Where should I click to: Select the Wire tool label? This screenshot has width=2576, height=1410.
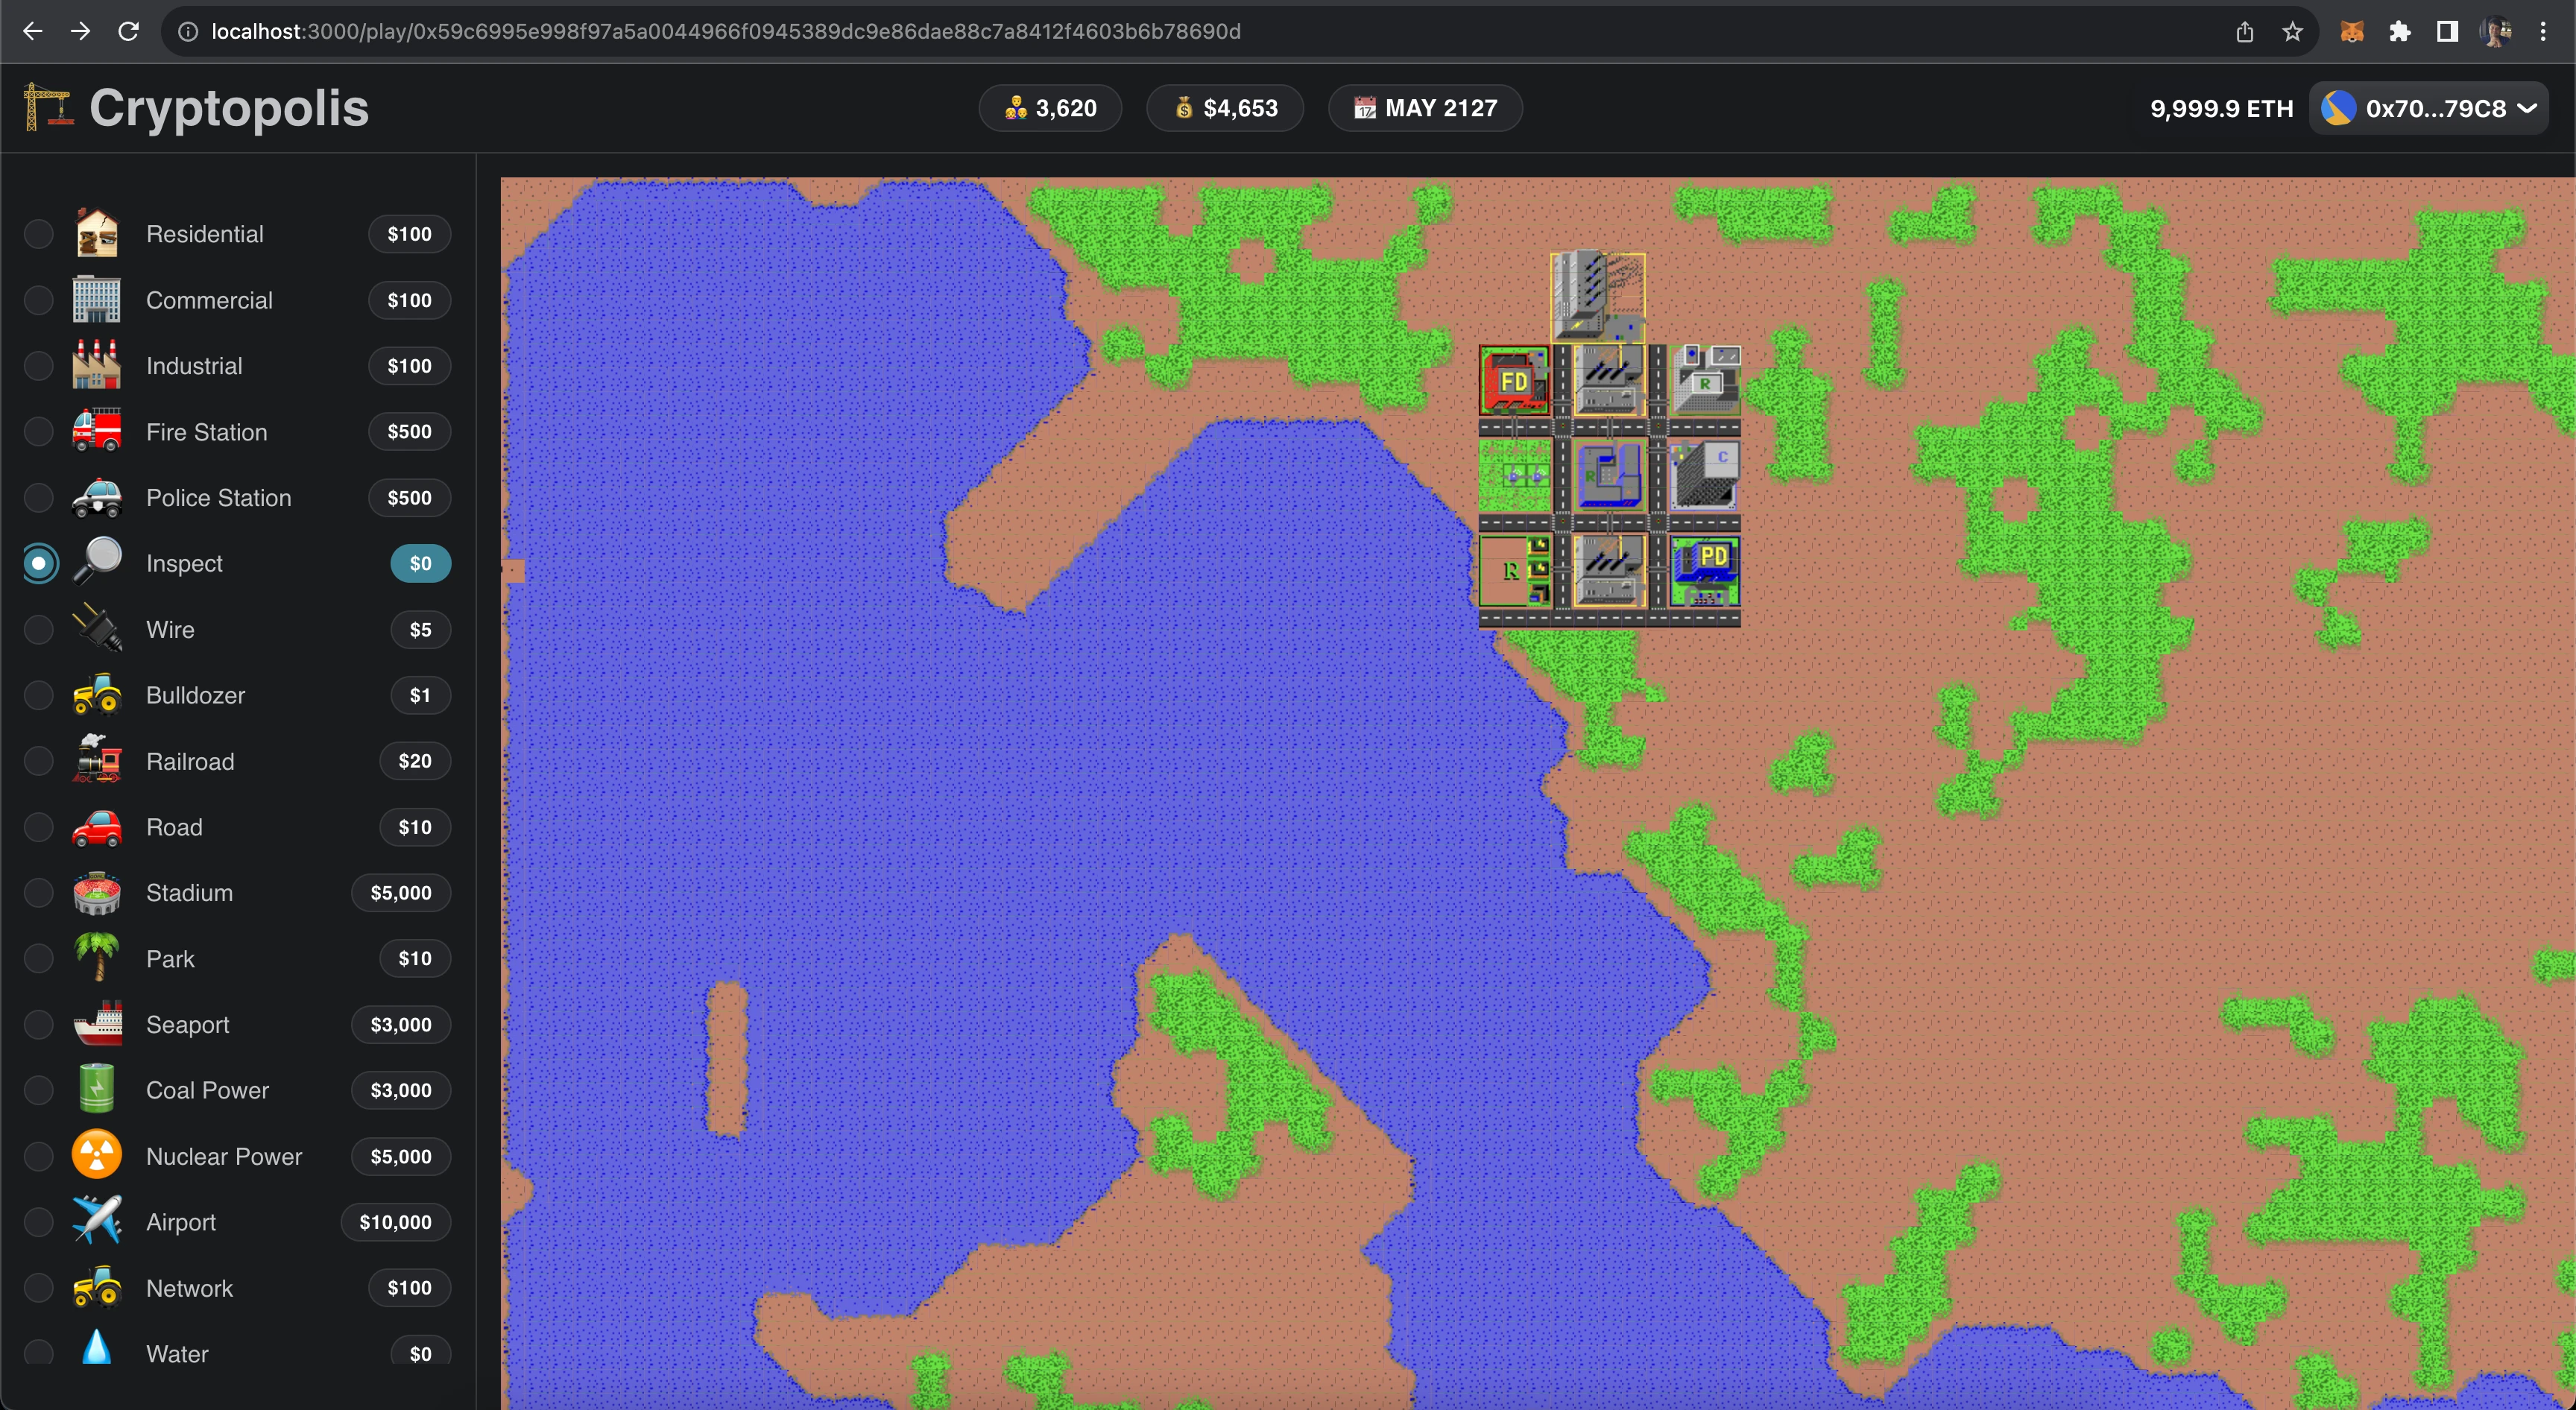coord(170,630)
